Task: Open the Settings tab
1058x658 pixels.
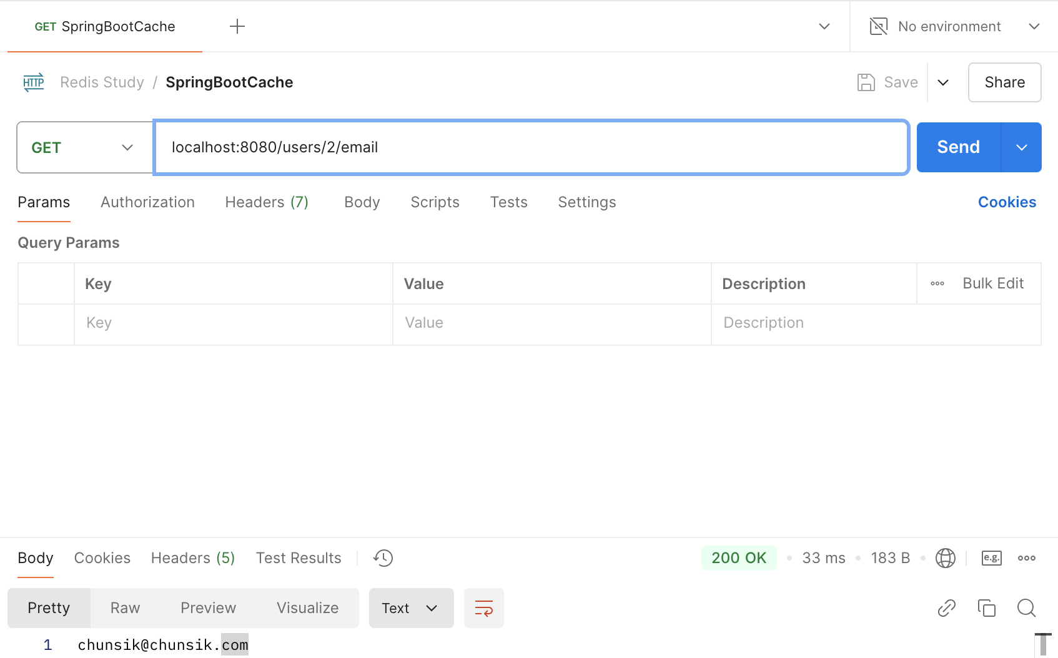Action: coord(587,202)
